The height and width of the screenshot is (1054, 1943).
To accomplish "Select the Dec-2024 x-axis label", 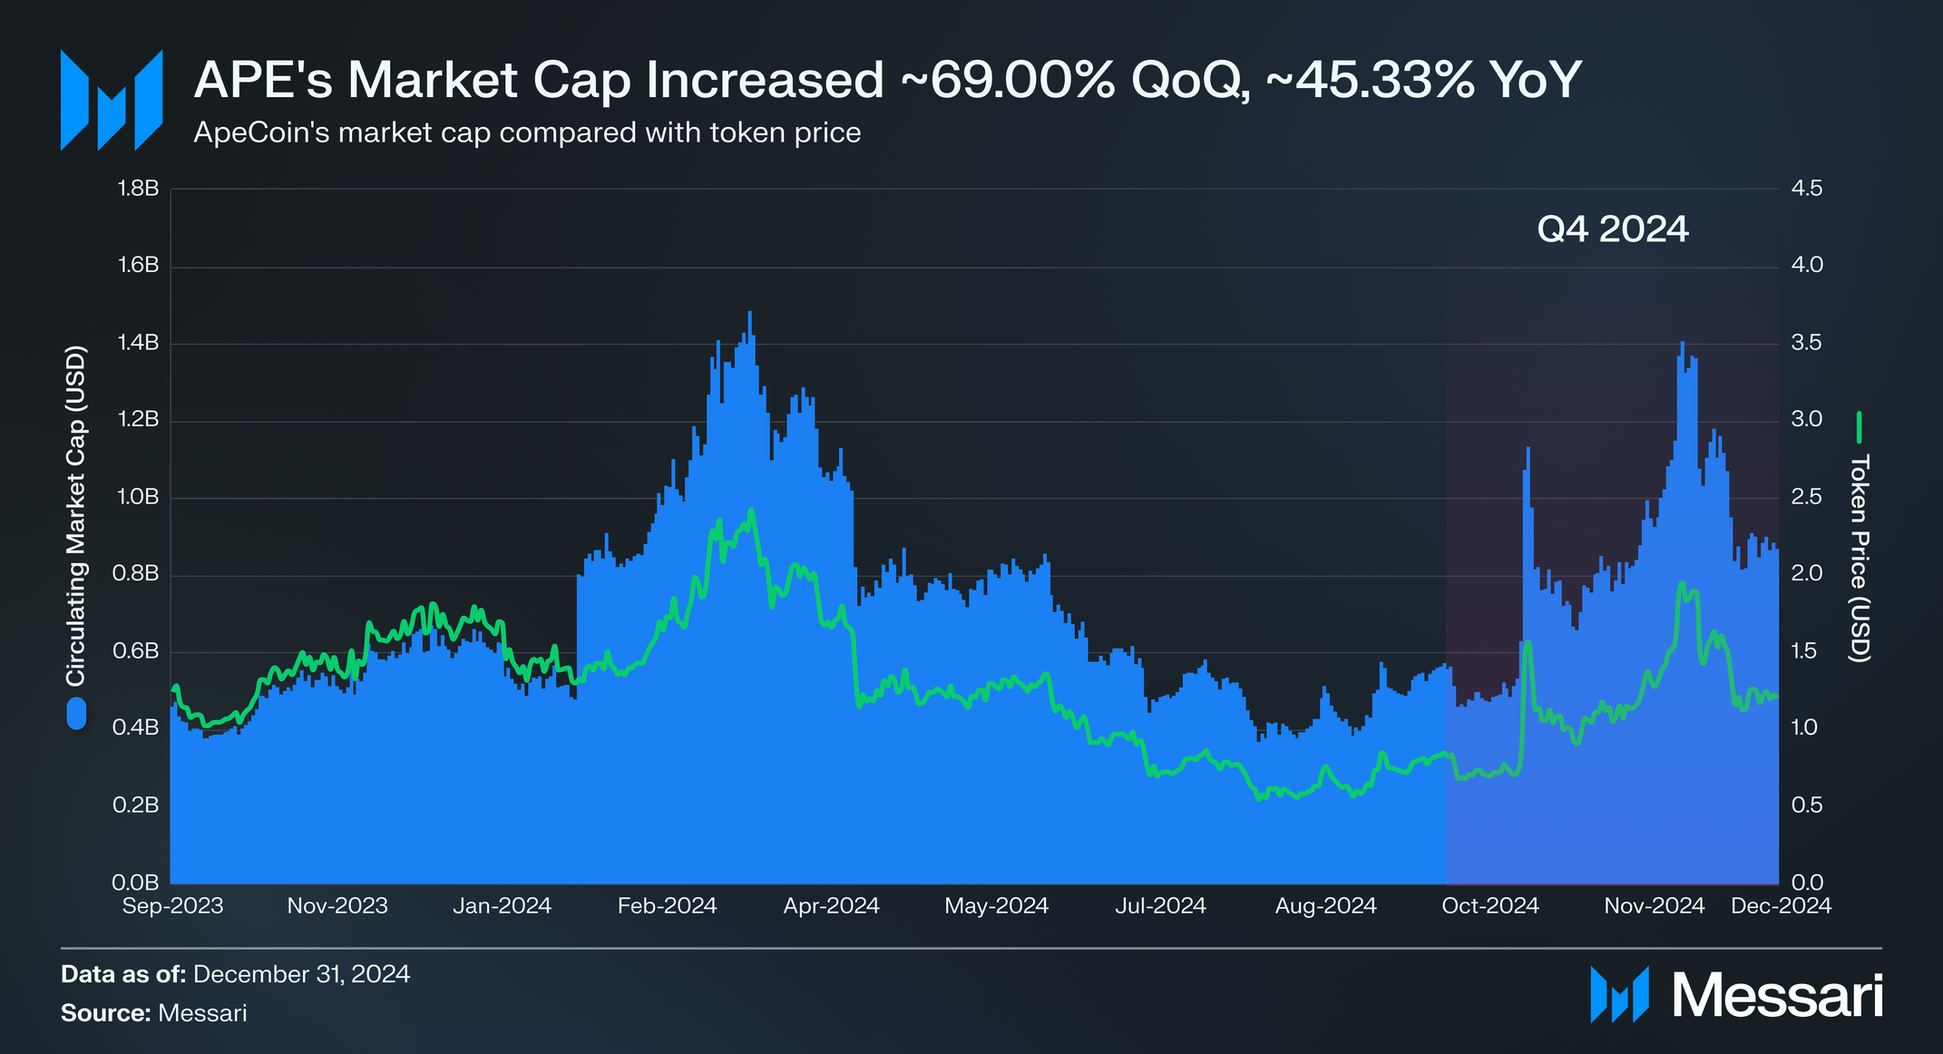I will pyautogui.click(x=1781, y=906).
